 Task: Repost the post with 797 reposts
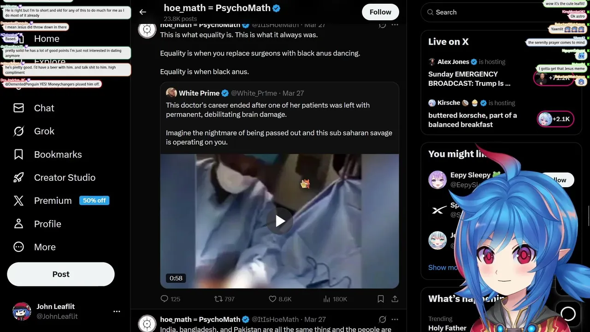coord(224,299)
